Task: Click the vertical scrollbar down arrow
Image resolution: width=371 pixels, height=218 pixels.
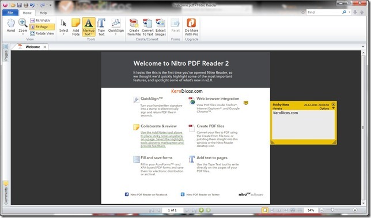Action: [x=364, y=204]
